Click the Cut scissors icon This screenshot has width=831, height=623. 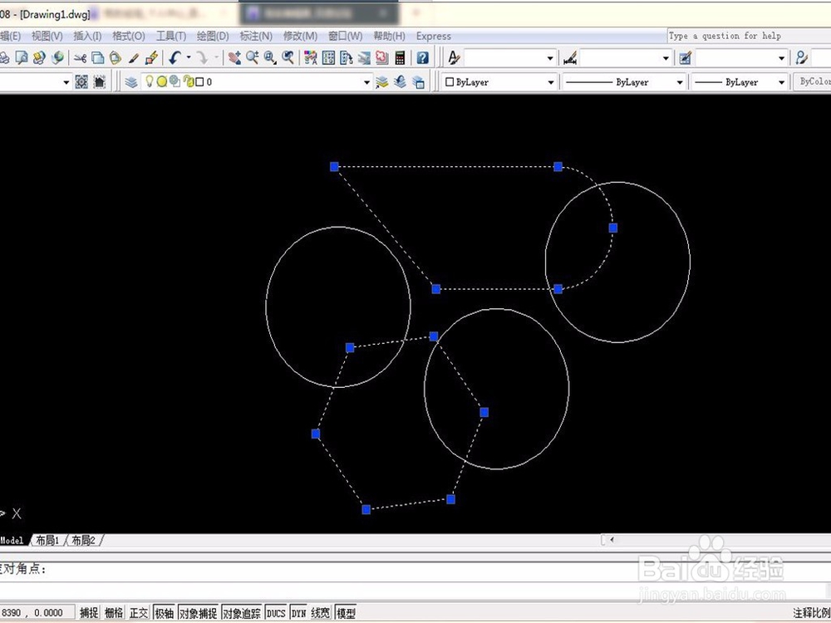[80, 57]
